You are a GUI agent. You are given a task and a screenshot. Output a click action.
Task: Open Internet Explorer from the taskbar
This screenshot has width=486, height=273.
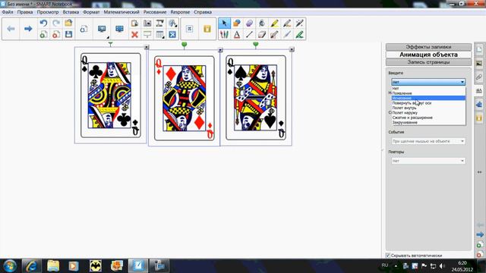point(32,266)
